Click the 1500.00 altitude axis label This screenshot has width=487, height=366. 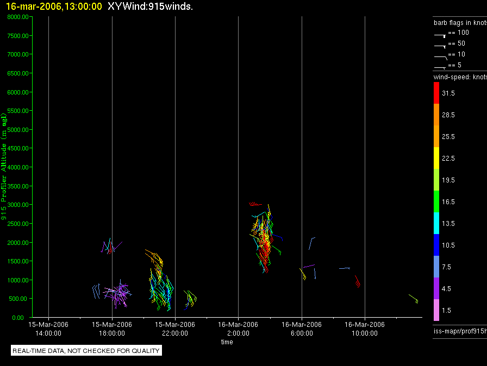(18, 261)
